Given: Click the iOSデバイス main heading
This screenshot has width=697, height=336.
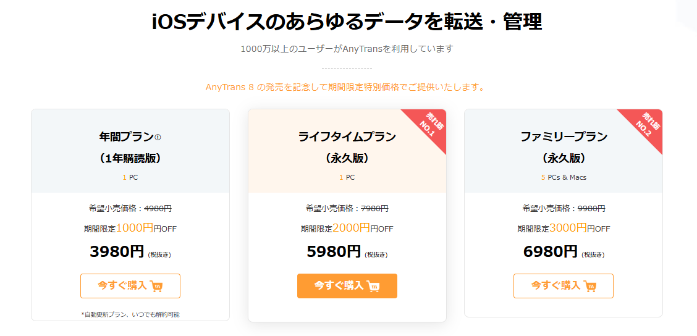Looking at the screenshot, I should [x=347, y=22].
